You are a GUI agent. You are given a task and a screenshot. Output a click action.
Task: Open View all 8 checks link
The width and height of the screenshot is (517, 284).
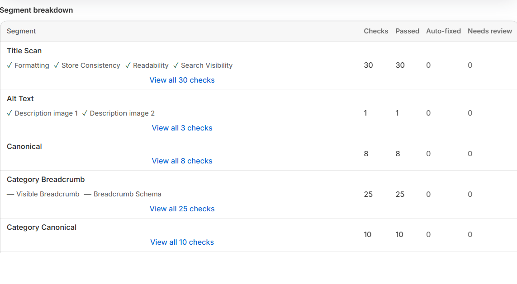pos(182,161)
